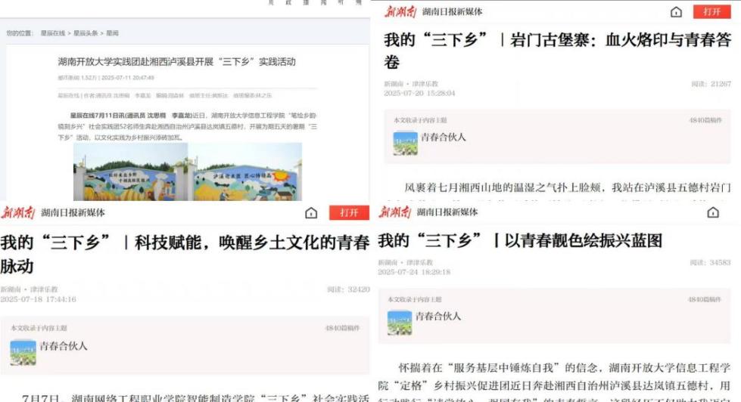Select 星闻 breadcrumb item
Viewport: 741px width, 402px height.
tap(112, 33)
